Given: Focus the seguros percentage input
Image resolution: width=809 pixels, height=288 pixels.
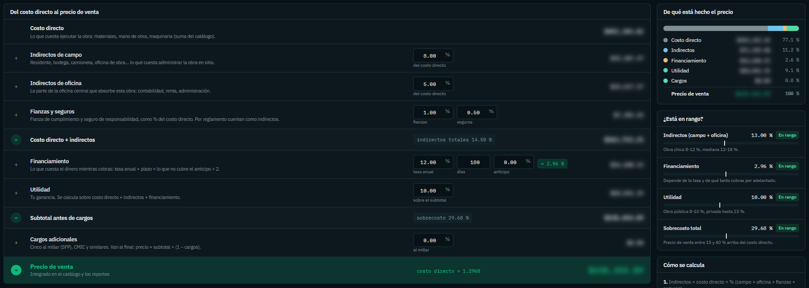Looking at the screenshot, I should pyautogui.click(x=477, y=112).
